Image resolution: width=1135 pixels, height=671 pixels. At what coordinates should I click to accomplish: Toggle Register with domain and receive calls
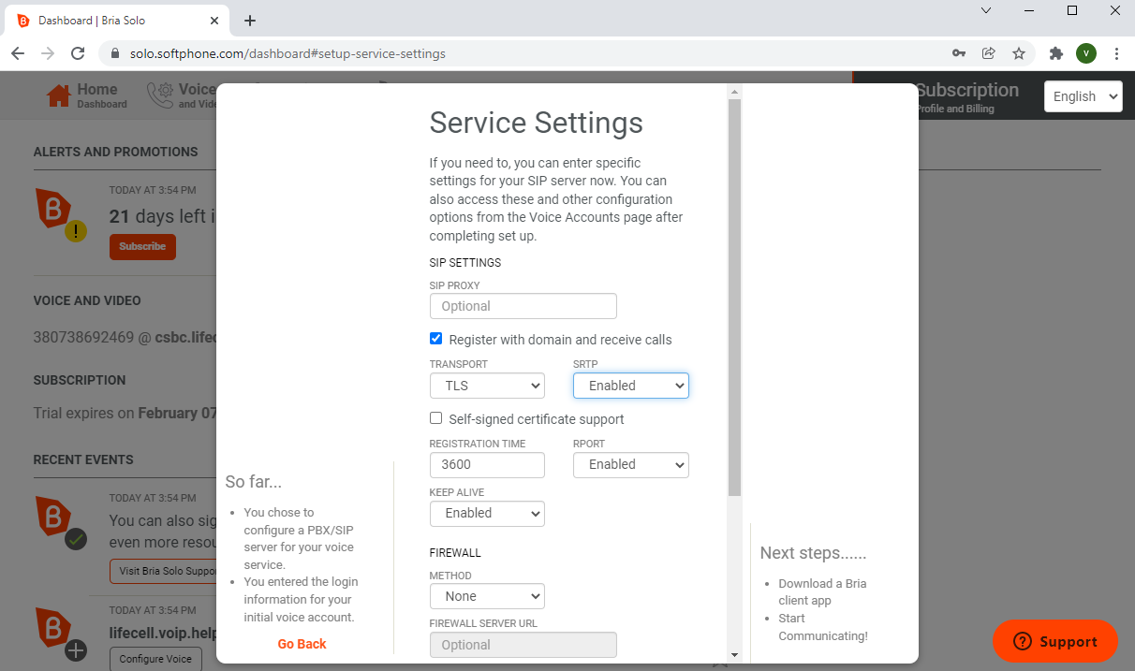pyautogui.click(x=435, y=339)
